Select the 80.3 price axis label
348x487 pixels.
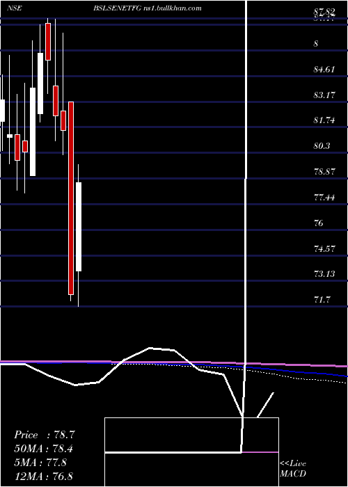pyautogui.click(x=322, y=146)
